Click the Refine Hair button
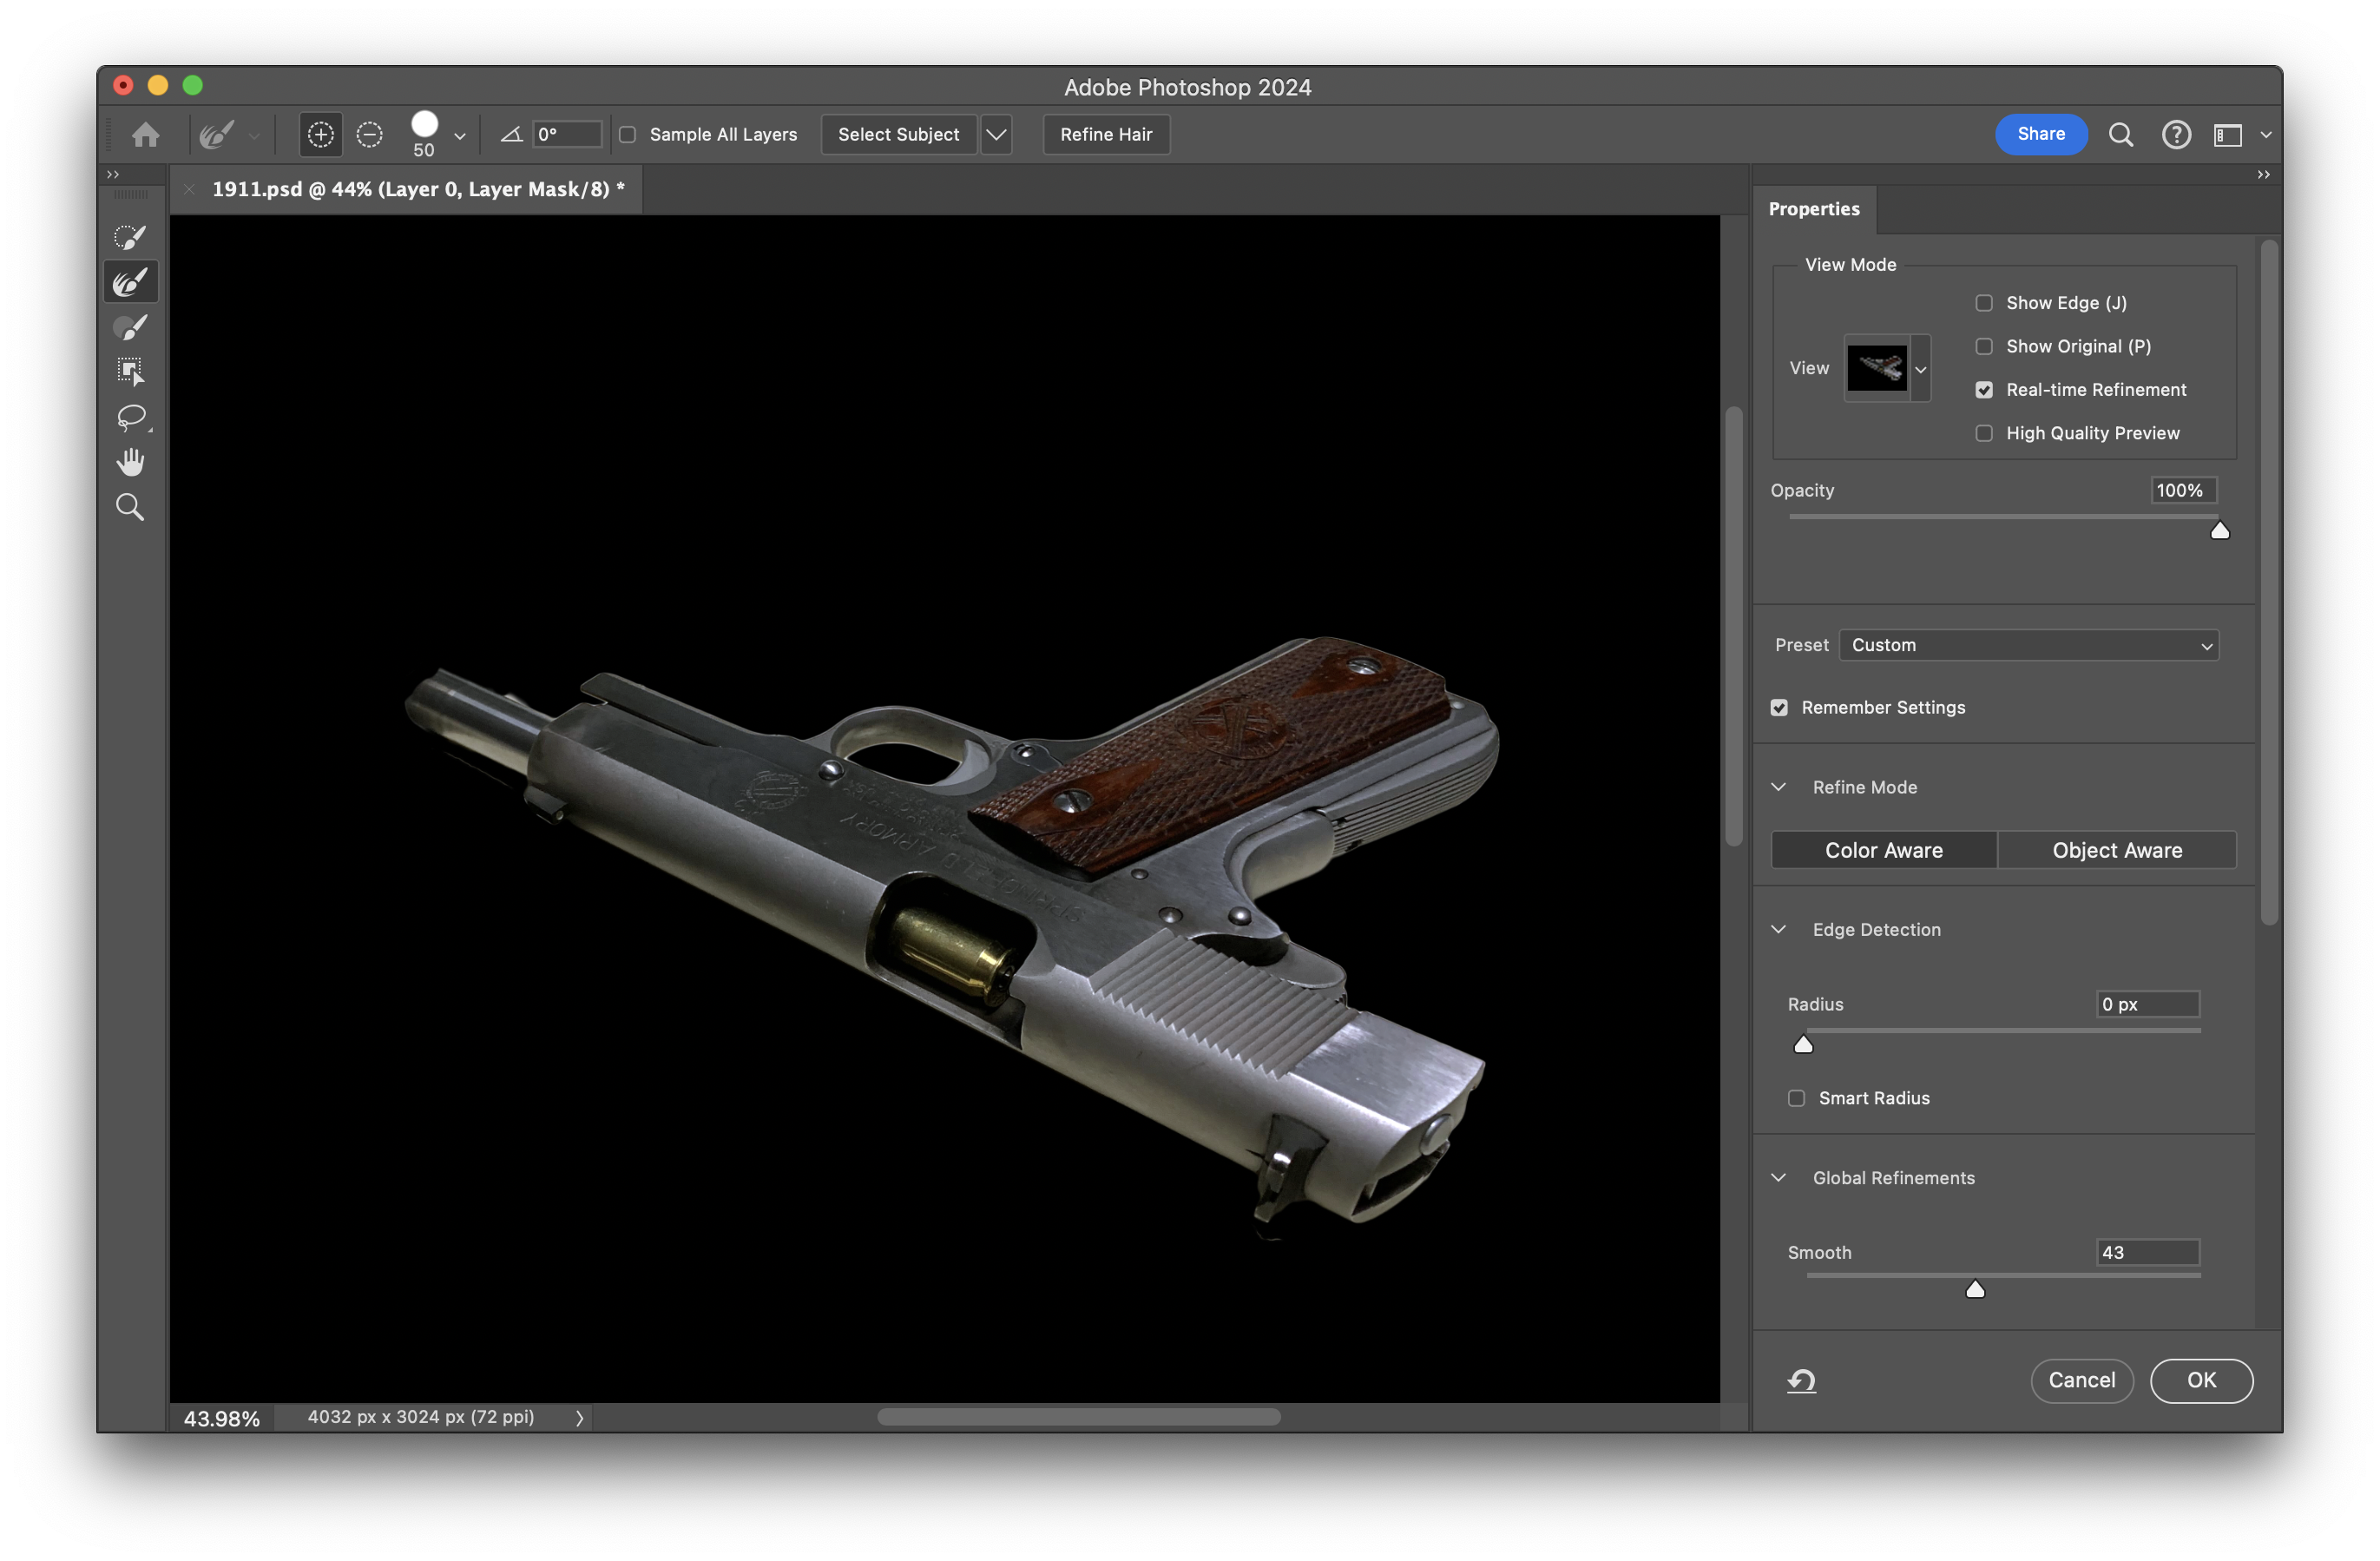Screen dimensions: 2380x1561 [1105, 134]
